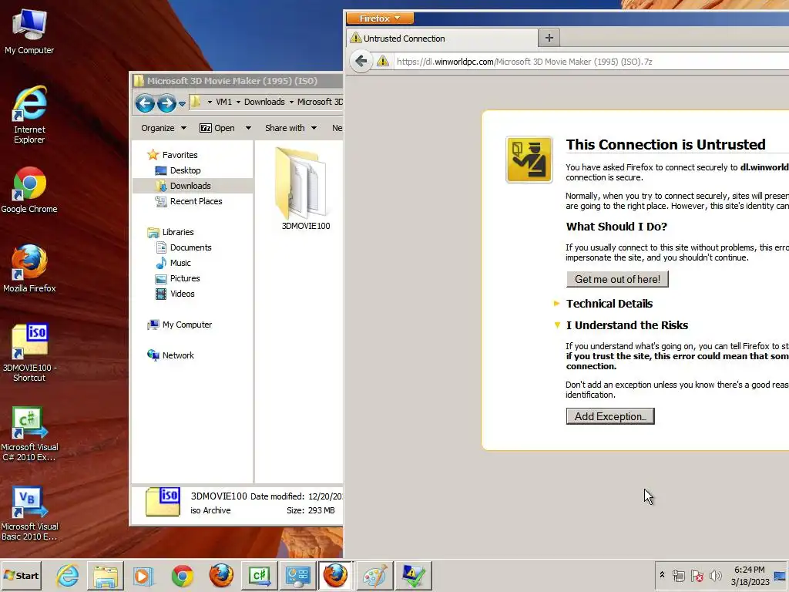Screen dimensions: 789x592
Task: Click the Open button with 7z icon
Action: click(217, 128)
